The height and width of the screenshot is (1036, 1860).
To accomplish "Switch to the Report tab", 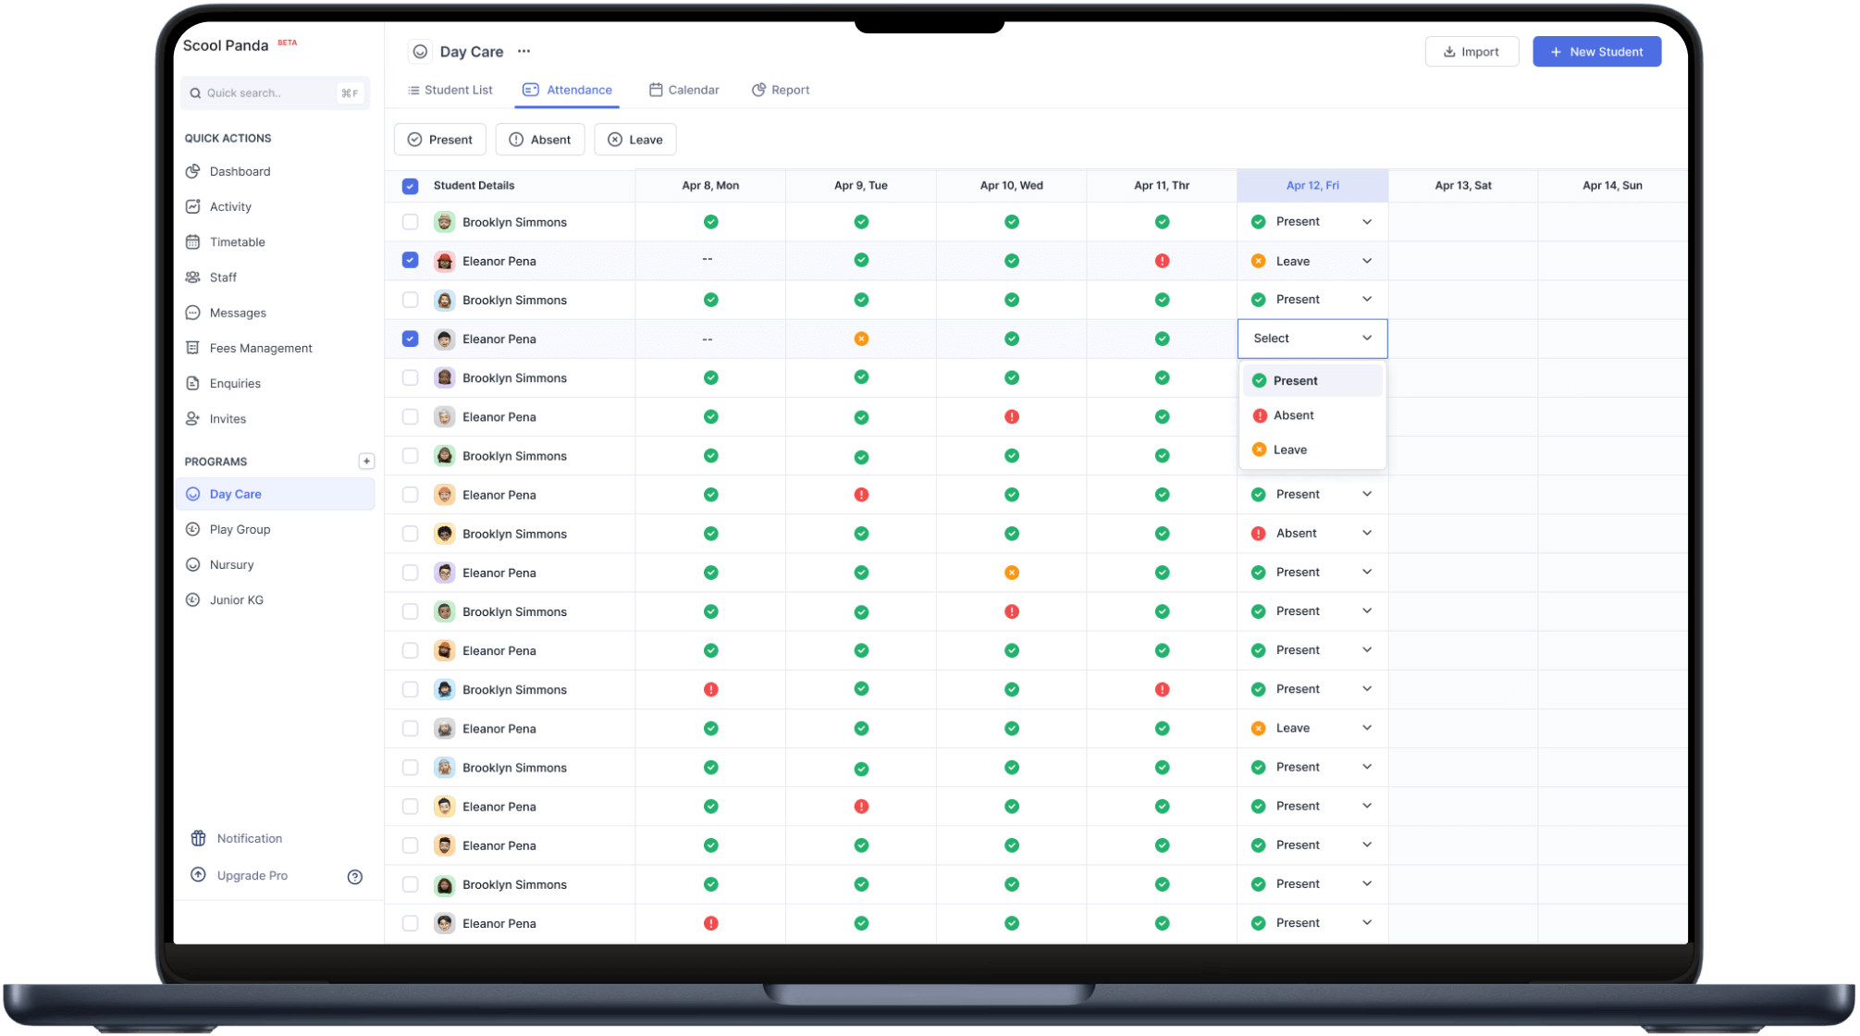I will tap(781, 90).
